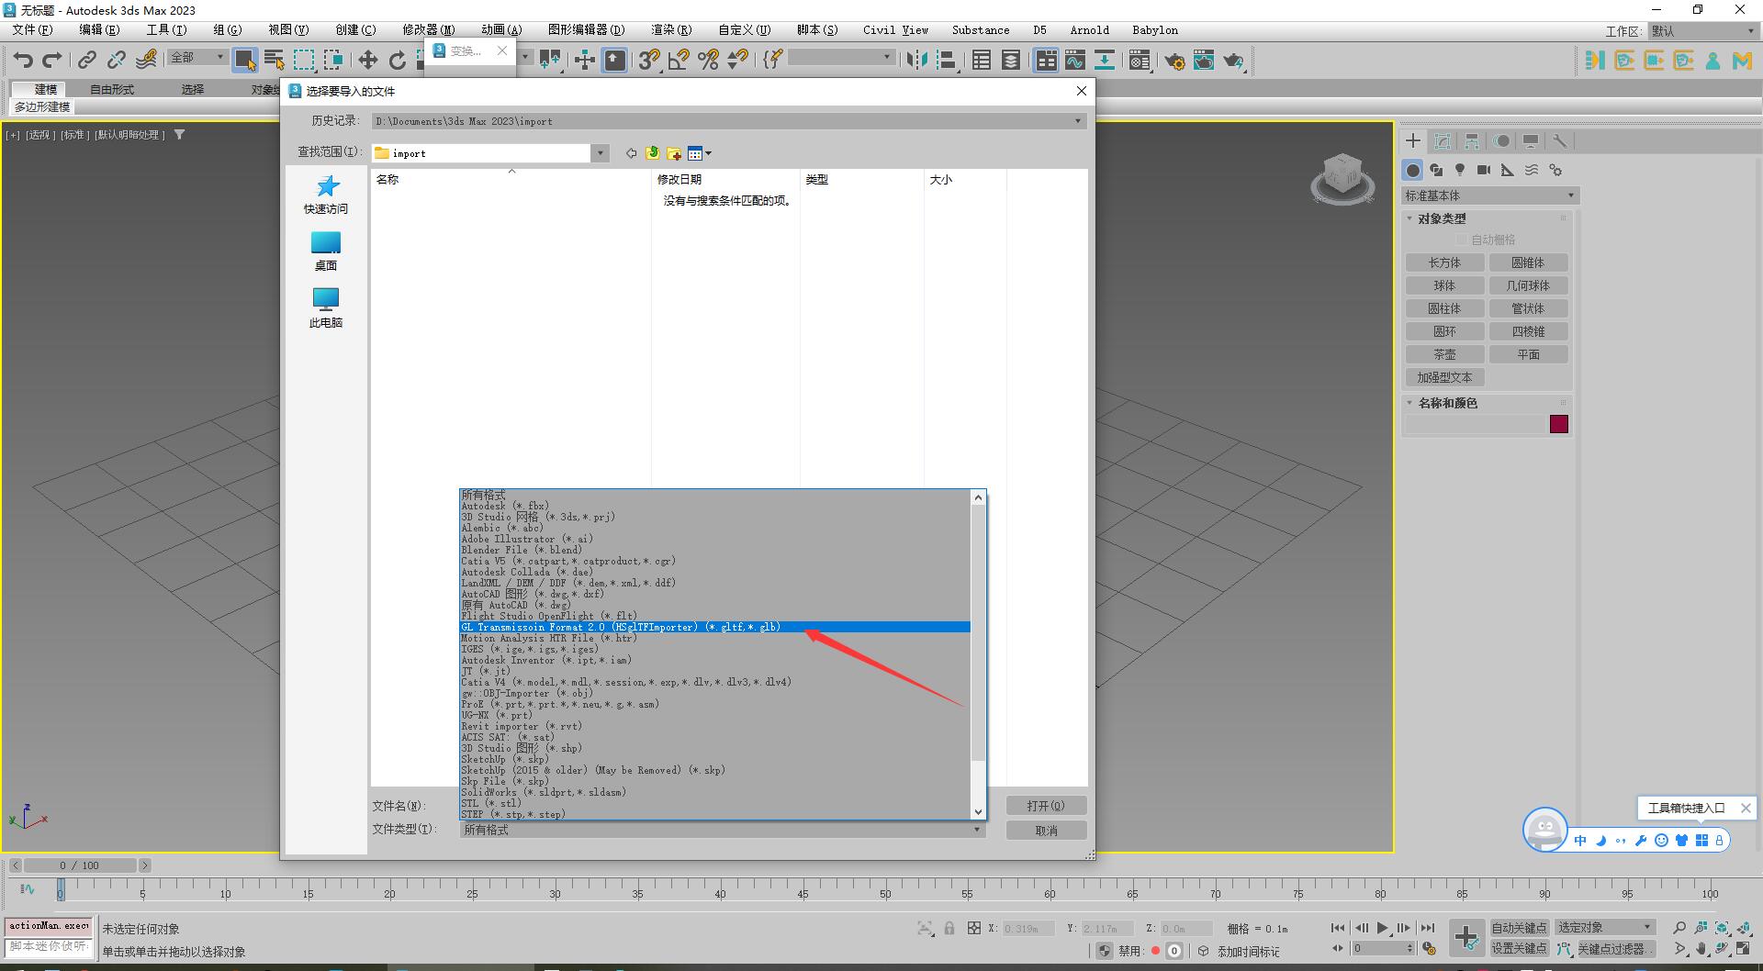Collapse the 对象类型 rollout
This screenshot has width=1763, height=971.
click(1442, 218)
